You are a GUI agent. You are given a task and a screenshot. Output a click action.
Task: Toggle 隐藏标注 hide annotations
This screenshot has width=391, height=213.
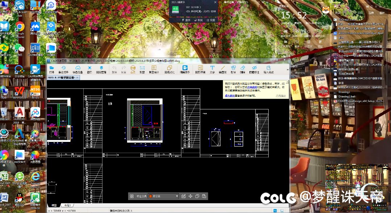(254, 69)
